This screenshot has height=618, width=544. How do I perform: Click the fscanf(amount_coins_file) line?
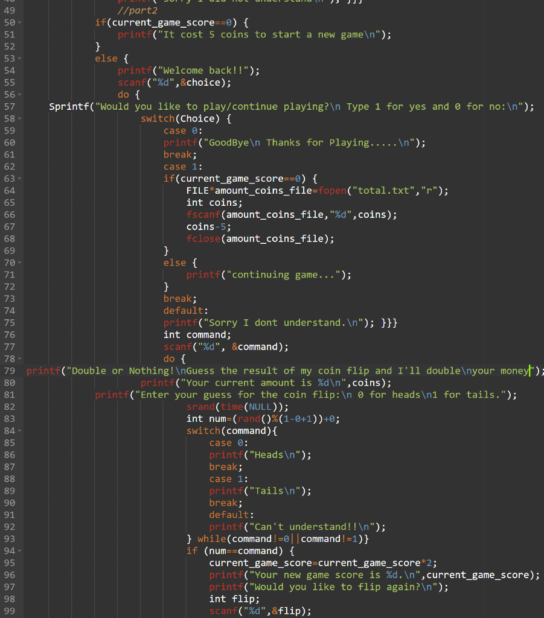click(x=291, y=215)
